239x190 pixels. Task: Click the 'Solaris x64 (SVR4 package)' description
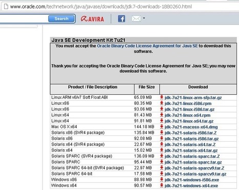[x=78, y=144]
